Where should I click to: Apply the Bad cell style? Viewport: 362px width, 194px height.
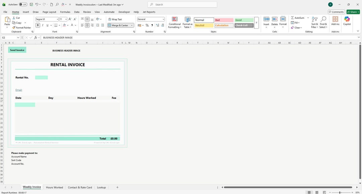point(224,20)
